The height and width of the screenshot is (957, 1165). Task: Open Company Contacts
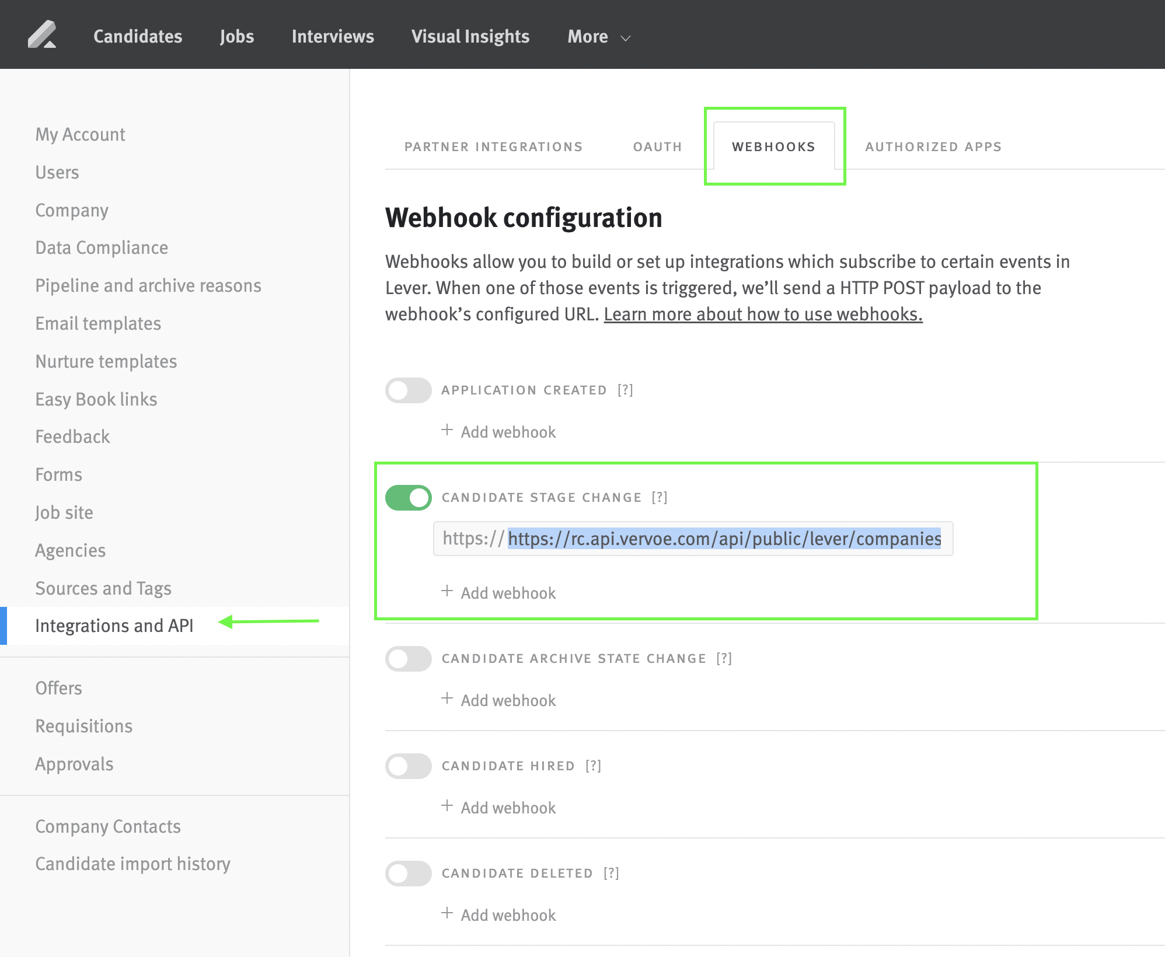[108, 826]
